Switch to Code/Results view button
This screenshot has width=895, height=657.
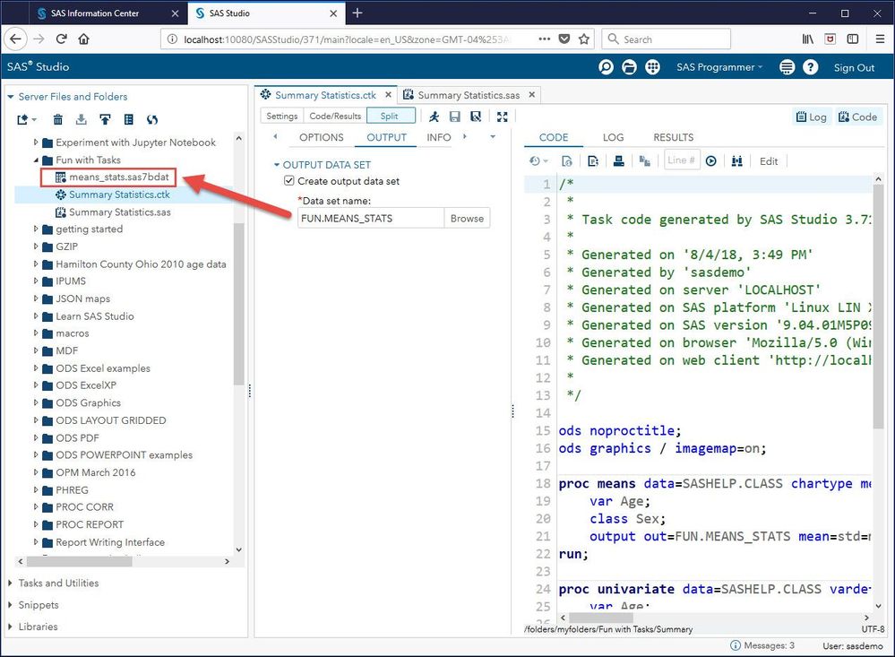[x=335, y=116]
